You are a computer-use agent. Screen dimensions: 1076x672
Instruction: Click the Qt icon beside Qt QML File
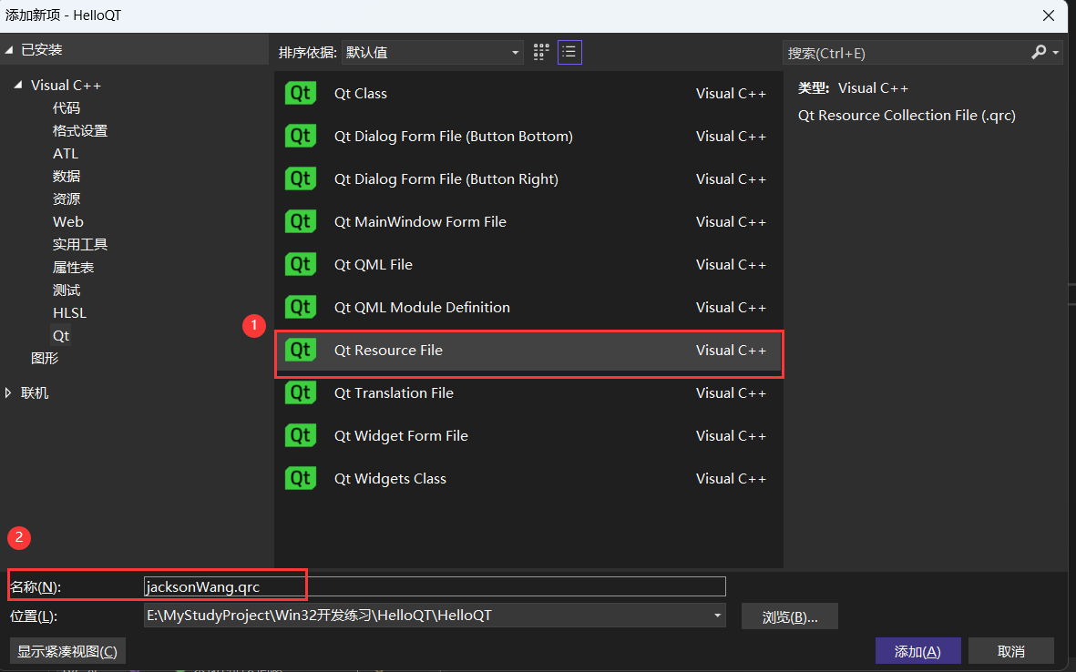(x=301, y=264)
